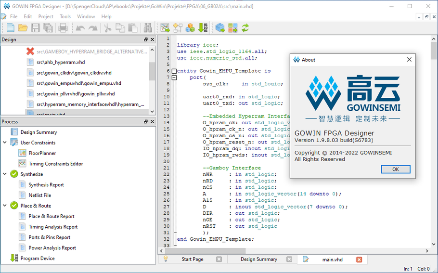
Task: Select the main.vhd editor tab
Action: (333, 260)
